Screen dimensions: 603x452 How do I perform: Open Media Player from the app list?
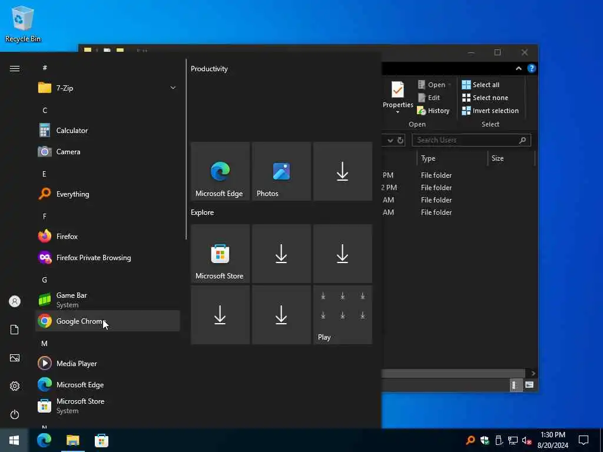pyautogui.click(x=108, y=363)
